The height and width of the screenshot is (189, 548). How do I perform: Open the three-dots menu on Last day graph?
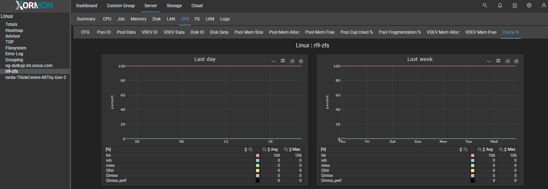(273, 61)
